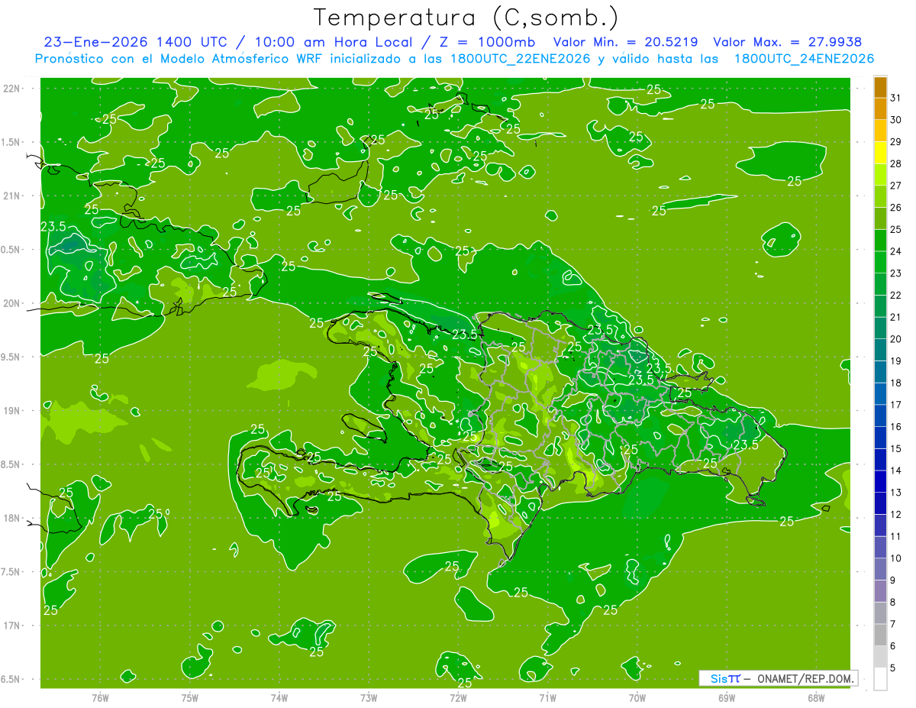Click the 23.5 contour label over eastern Cuba

pyautogui.click(x=53, y=227)
